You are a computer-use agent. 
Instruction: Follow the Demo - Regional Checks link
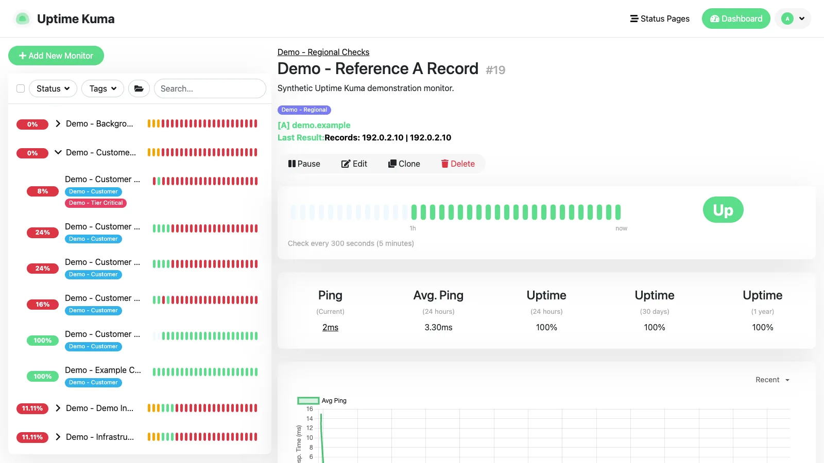[x=323, y=52]
